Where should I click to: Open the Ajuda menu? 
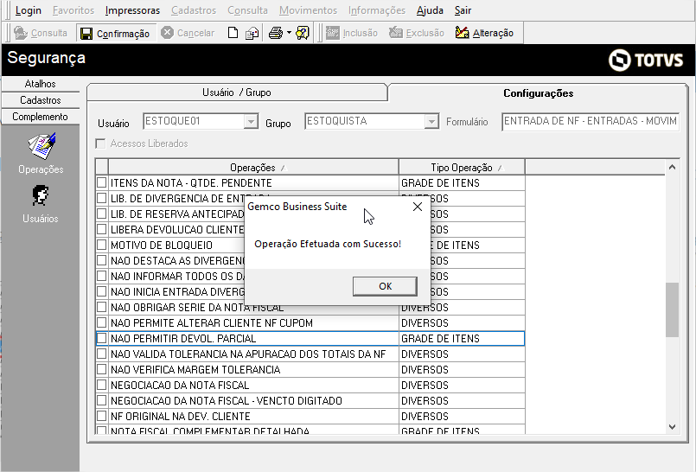pyautogui.click(x=430, y=10)
